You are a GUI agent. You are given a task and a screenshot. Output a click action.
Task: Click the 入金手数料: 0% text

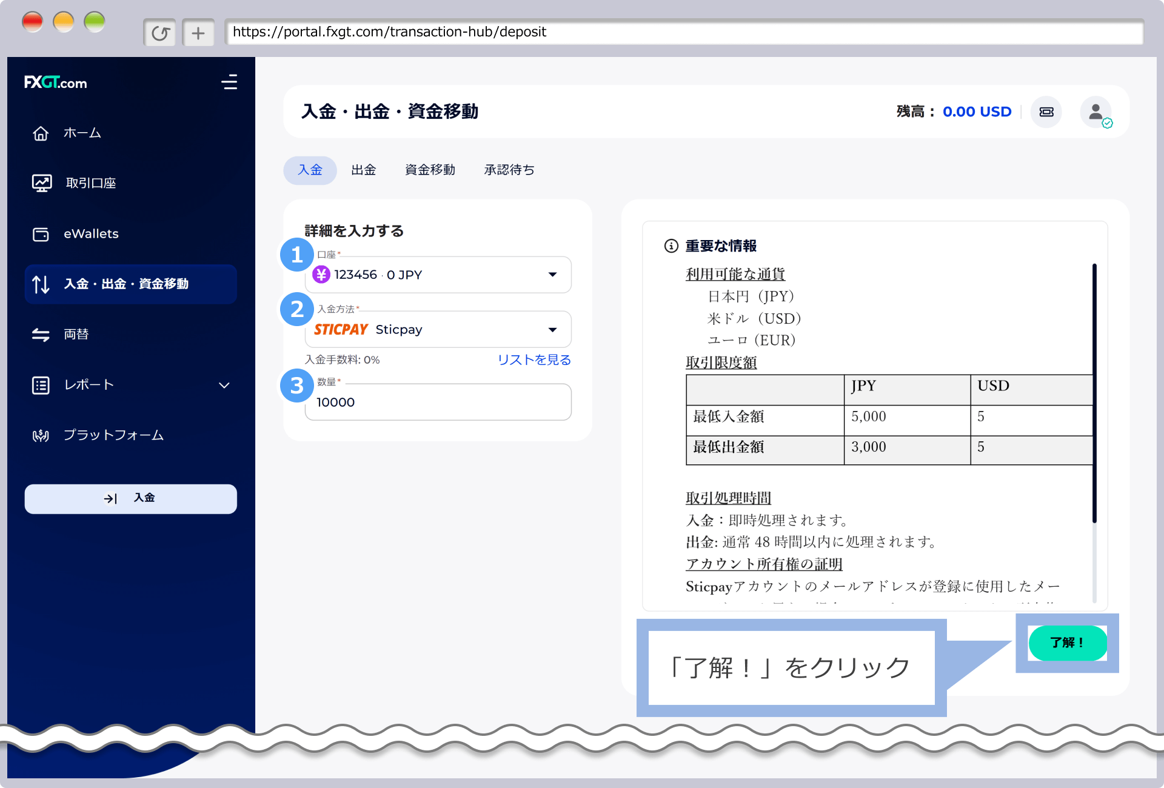coord(342,359)
